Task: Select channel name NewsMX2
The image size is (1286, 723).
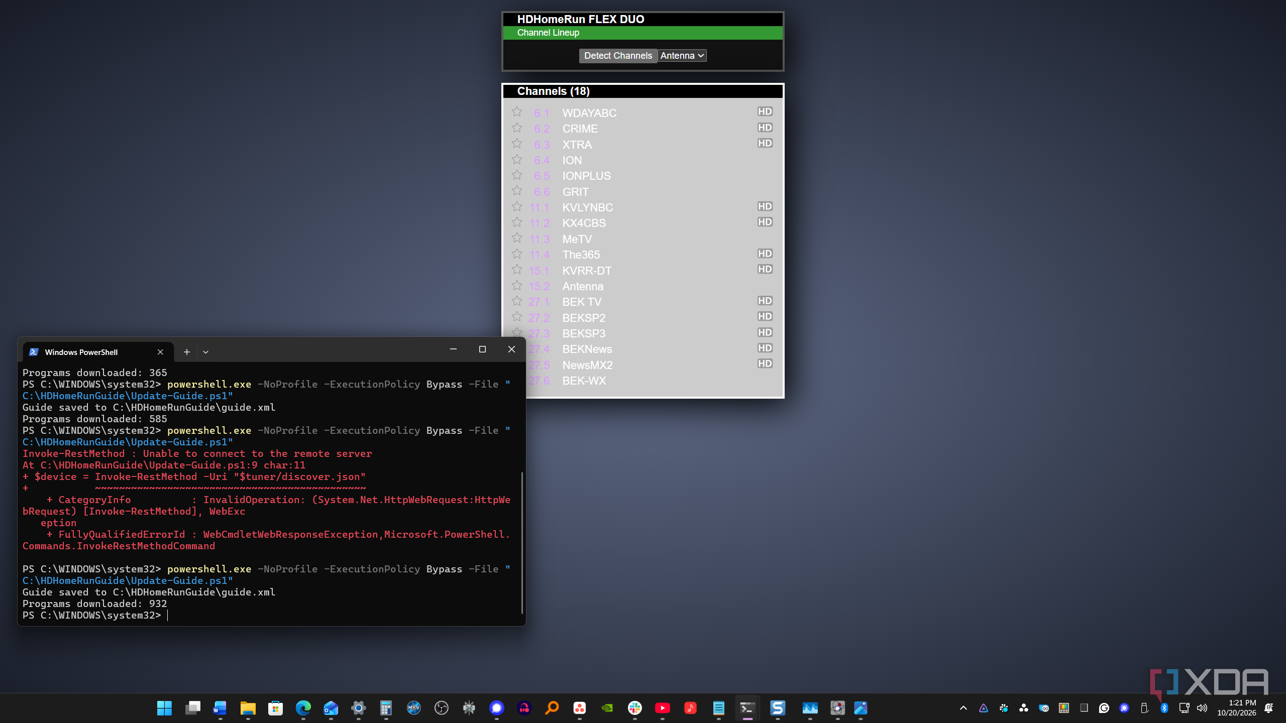Action: pos(587,365)
